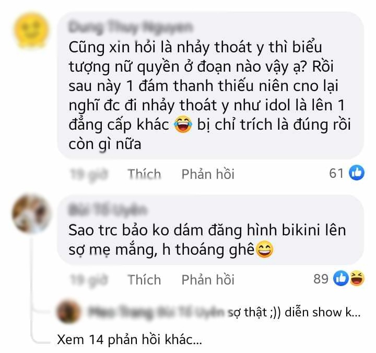376x353 pixels.
Task: Open the first comment's 19 giờ timestamp
Action: point(89,174)
